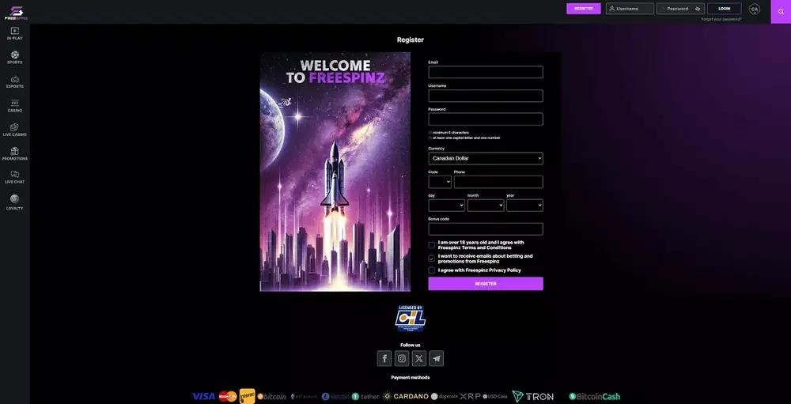The width and height of the screenshot is (791, 404).
Task: Click the header Register button
Action: [584, 9]
